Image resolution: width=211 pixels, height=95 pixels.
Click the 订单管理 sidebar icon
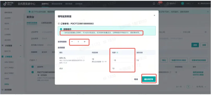(x=3, y=57)
